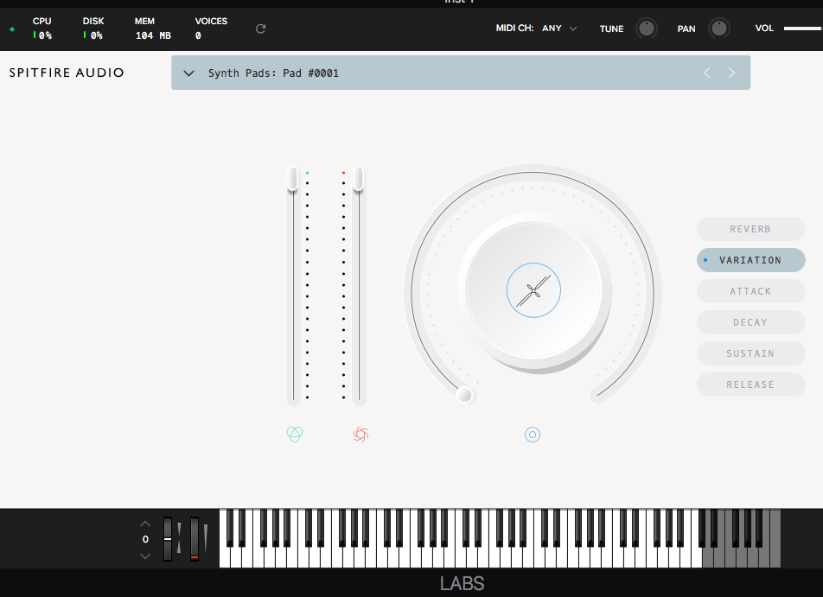Go to the previous preset with the left arrow
823x597 pixels.
click(706, 73)
